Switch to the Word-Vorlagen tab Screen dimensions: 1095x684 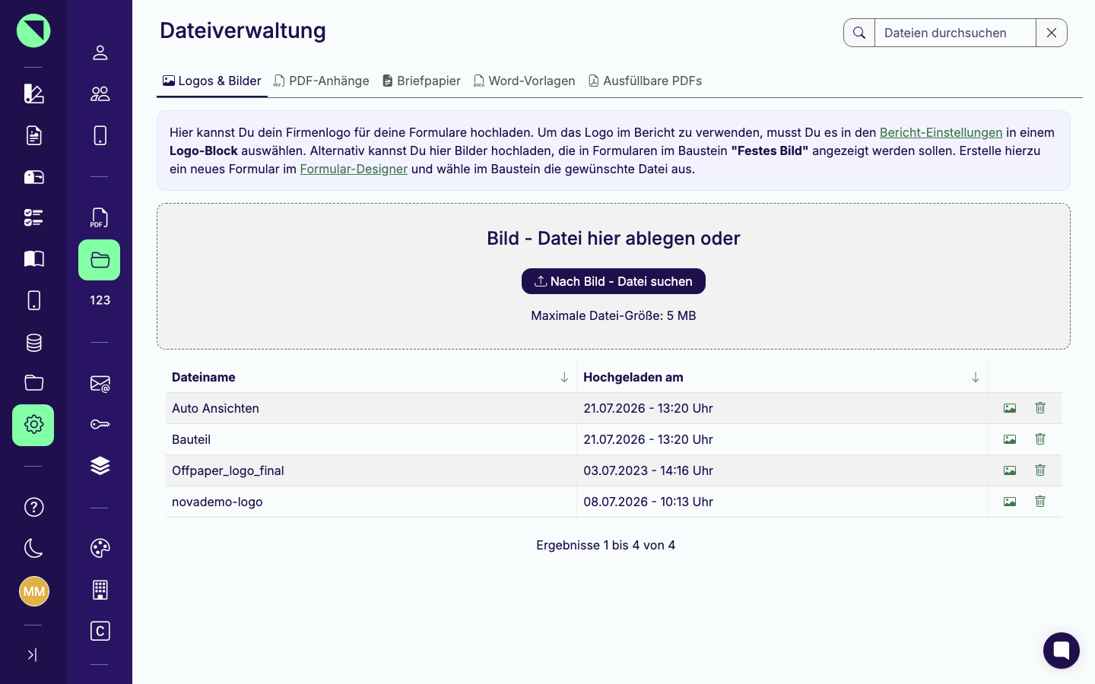point(524,81)
